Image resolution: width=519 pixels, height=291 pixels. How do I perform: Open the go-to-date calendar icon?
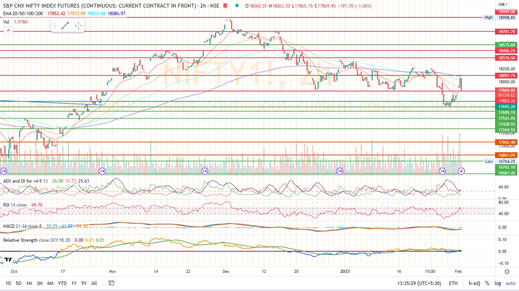[111, 283]
